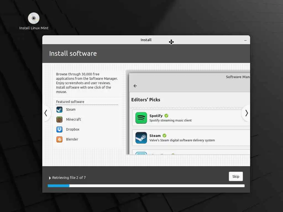
Task: Click the Install title bar text
Action: (146, 40)
